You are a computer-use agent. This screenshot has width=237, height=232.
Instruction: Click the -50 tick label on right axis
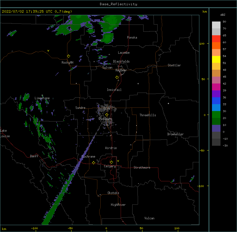click(202, 150)
